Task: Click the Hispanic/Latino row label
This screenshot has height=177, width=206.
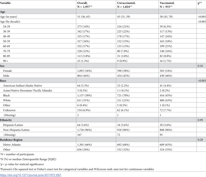Action: click(x=13, y=125)
